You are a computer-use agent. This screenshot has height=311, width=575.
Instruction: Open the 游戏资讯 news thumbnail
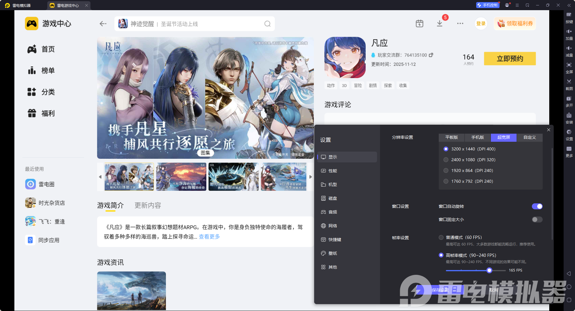[131, 291]
